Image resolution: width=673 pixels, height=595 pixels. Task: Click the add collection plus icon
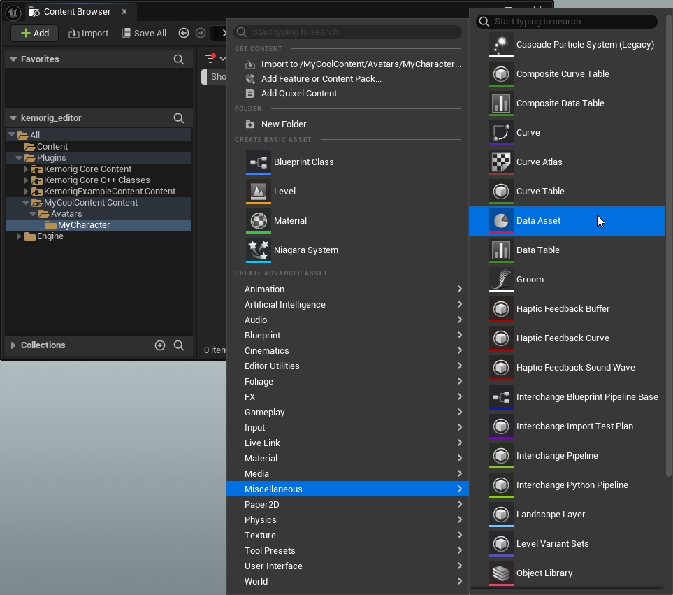coord(160,345)
